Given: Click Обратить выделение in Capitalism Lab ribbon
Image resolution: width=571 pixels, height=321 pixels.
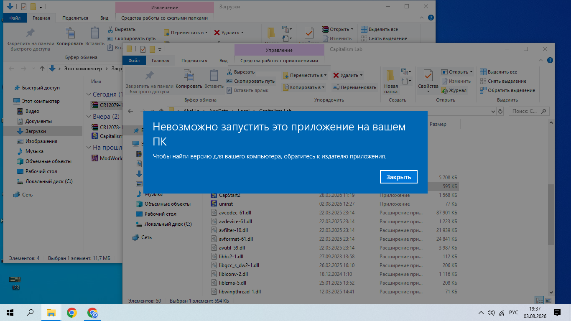Looking at the screenshot, I should click(507, 90).
